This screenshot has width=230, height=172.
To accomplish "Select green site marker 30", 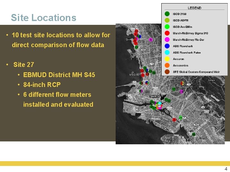I will pyautogui.click(x=194, y=134).
